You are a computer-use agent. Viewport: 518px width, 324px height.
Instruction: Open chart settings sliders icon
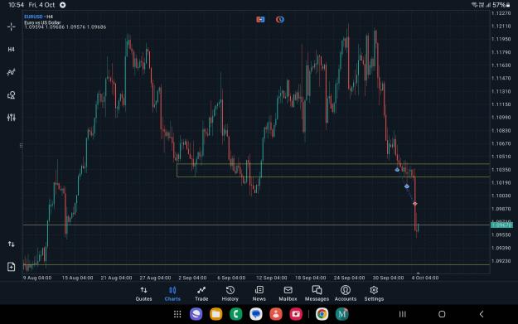(12, 118)
